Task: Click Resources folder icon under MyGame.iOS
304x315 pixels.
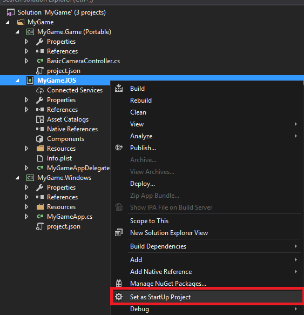Action: point(40,149)
